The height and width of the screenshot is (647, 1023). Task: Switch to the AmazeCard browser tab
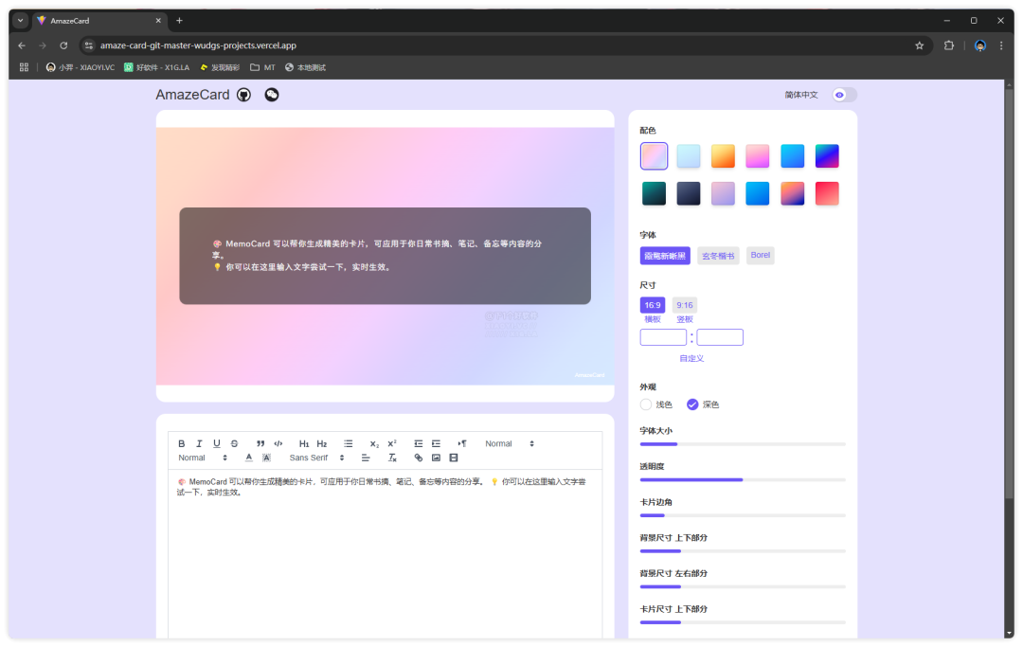(99, 21)
